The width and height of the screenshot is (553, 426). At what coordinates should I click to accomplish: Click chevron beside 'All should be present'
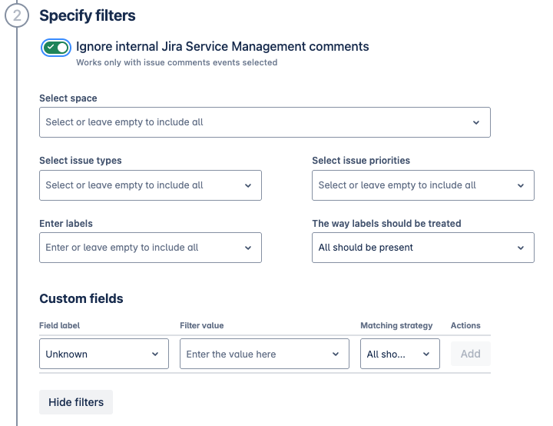(x=521, y=248)
